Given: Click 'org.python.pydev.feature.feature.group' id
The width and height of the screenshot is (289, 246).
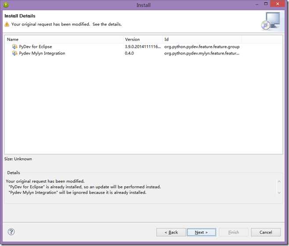Looking at the screenshot, I should click(202, 47).
